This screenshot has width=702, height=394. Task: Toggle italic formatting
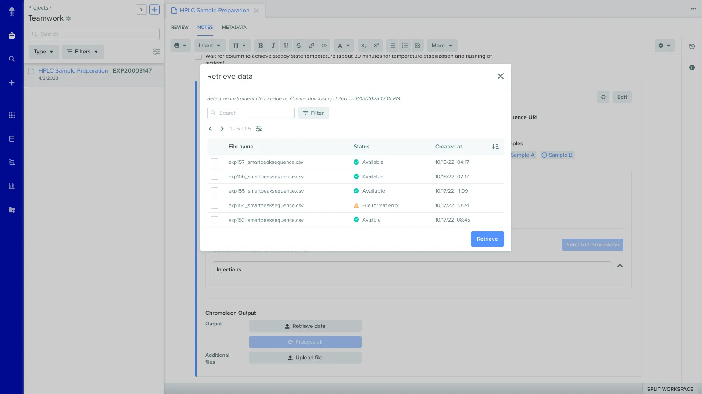[273, 46]
